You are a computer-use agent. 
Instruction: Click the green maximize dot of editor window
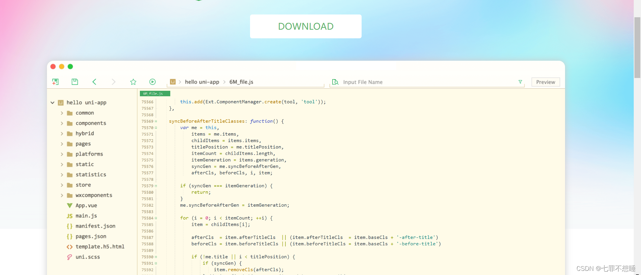click(70, 67)
